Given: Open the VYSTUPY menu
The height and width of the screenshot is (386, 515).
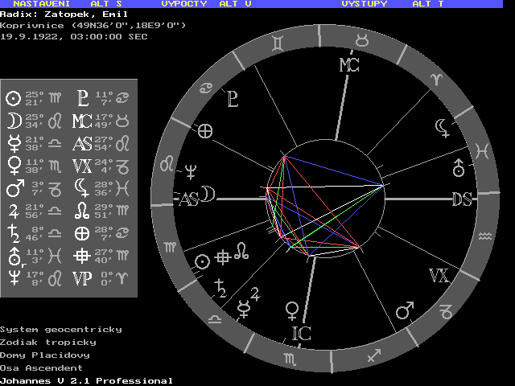Looking at the screenshot, I should (364, 4).
